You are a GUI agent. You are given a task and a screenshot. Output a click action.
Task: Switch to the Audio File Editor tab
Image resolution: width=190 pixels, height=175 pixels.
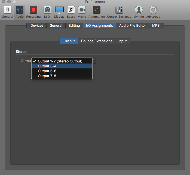133,25
